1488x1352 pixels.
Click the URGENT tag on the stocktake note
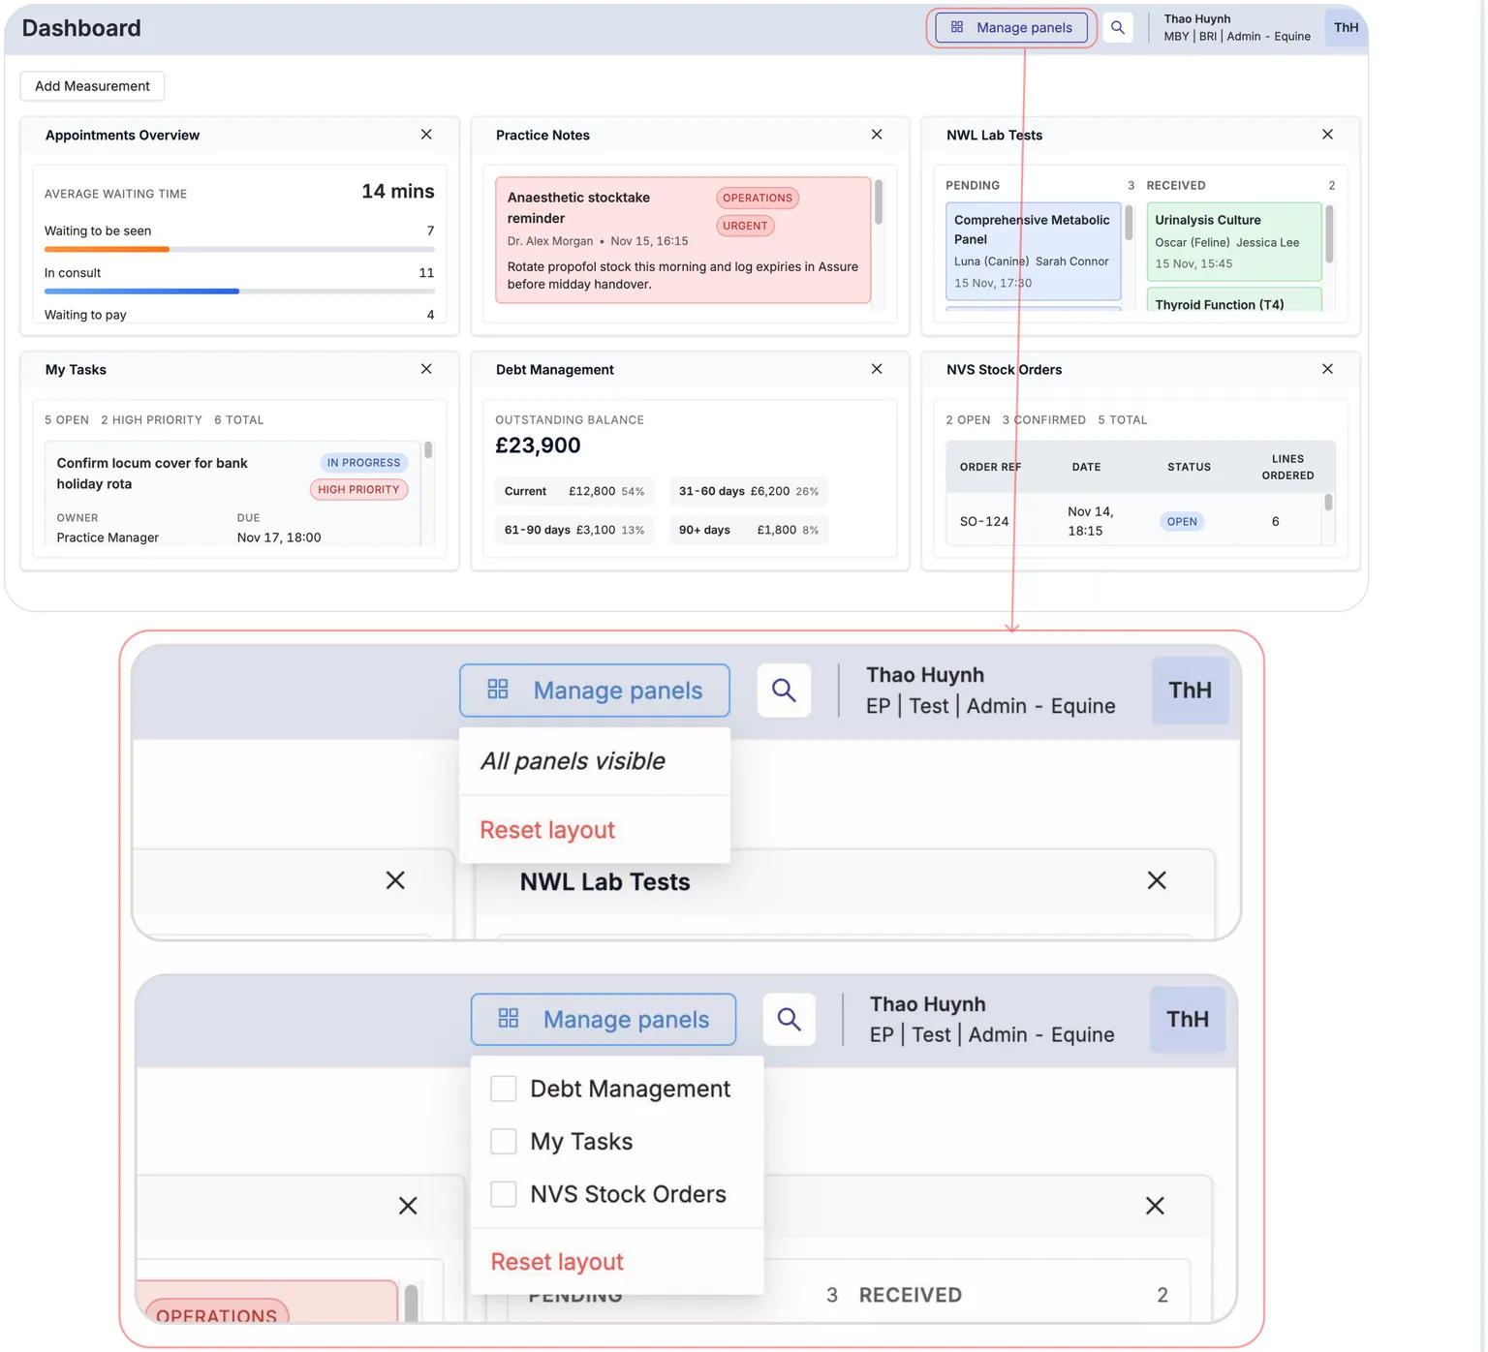click(x=745, y=226)
